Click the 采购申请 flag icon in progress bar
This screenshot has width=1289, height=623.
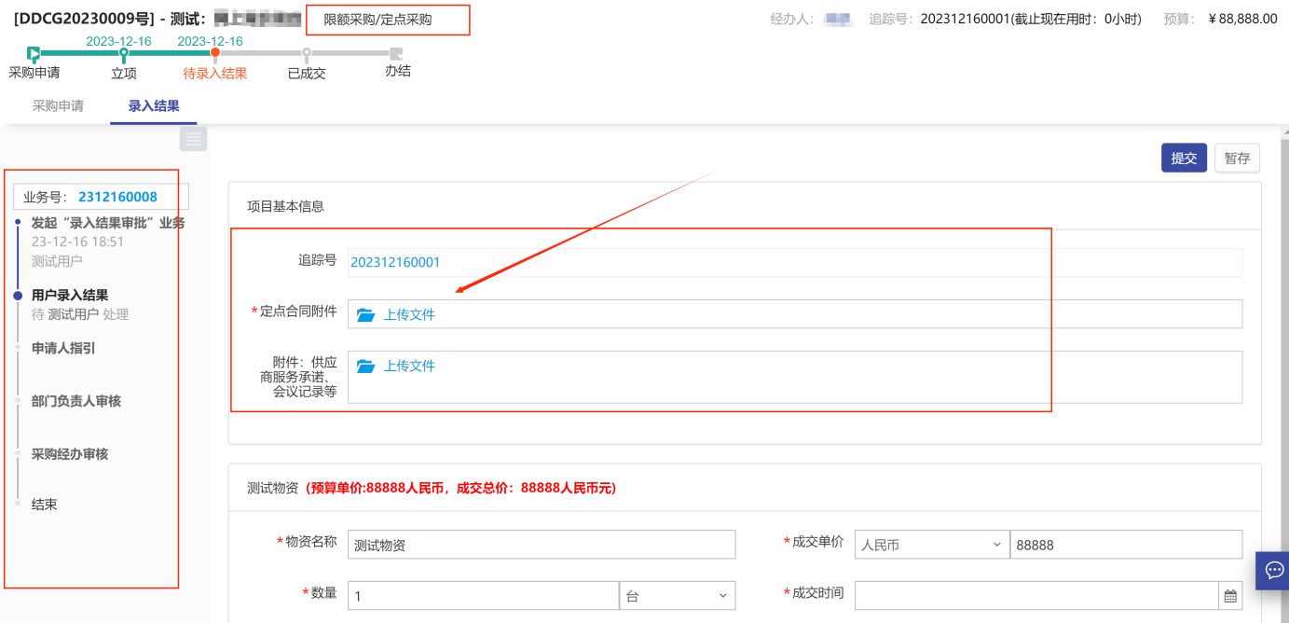pyautogui.click(x=34, y=54)
